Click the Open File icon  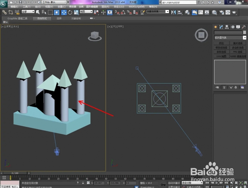(16, 2)
